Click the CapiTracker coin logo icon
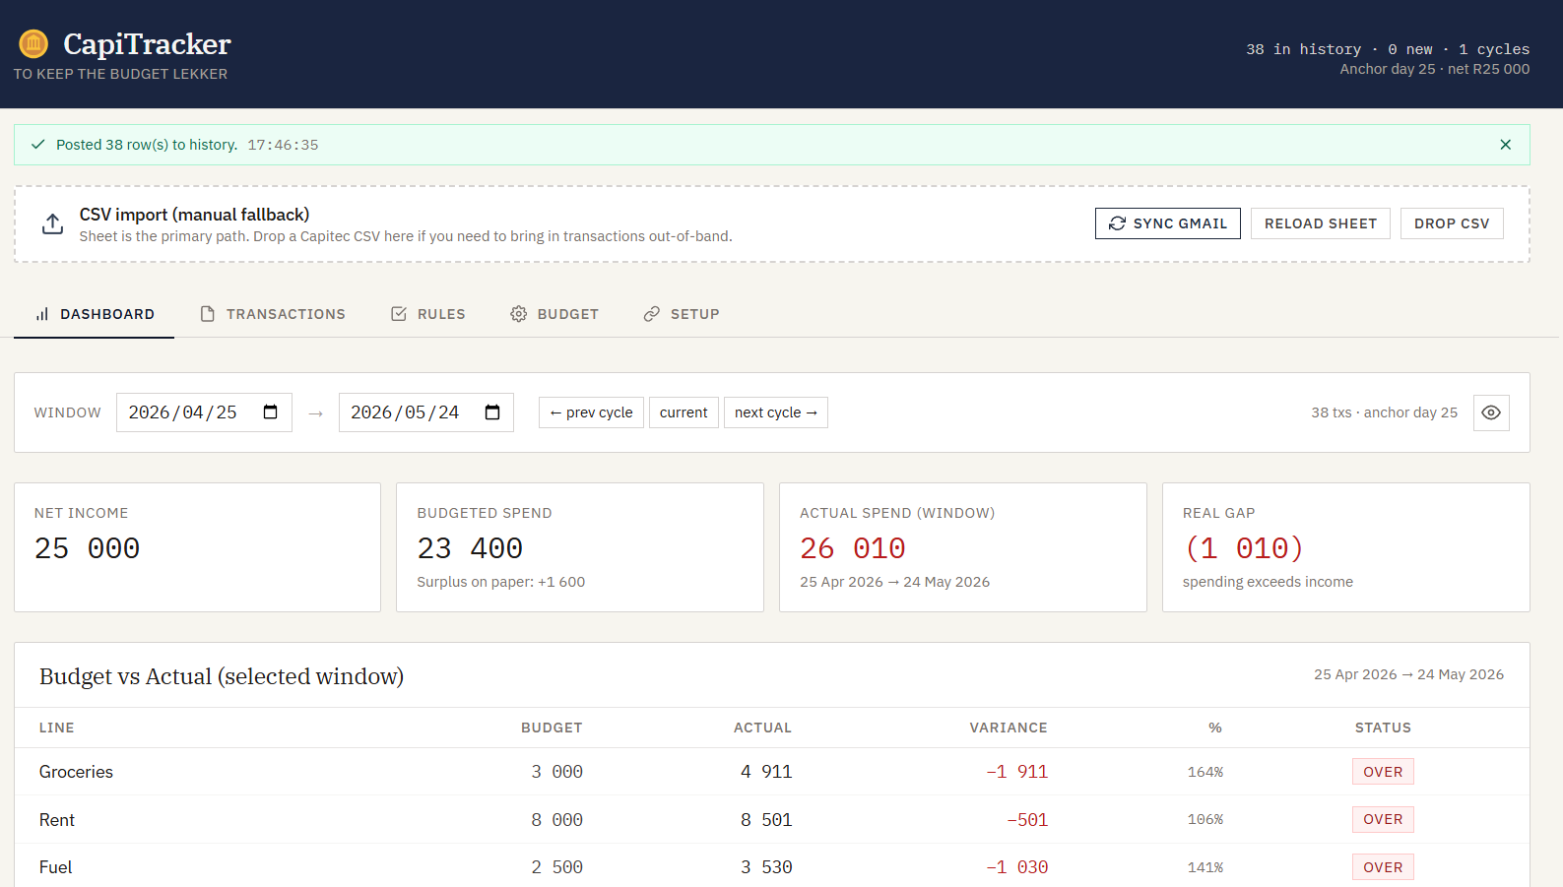 pyautogui.click(x=33, y=43)
